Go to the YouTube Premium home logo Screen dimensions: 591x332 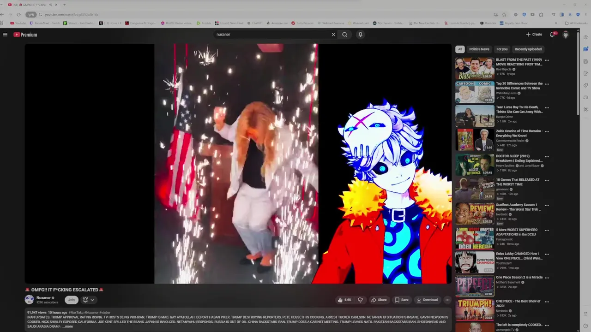click(x=25, y=35)
